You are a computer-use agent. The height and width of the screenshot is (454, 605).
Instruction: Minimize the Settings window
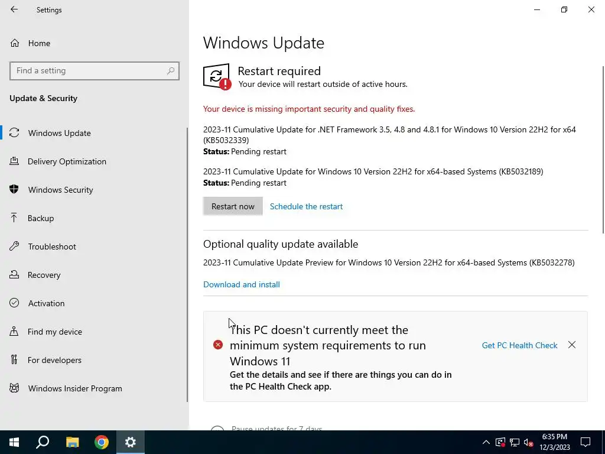click(537, 9)
